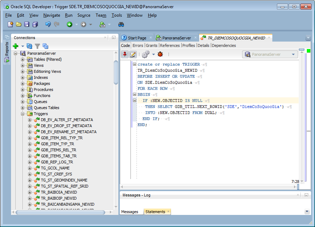This screenshot has width=315, height=227.
Task: Refresh the Connections tree
Action: click(x=30, y=46)
